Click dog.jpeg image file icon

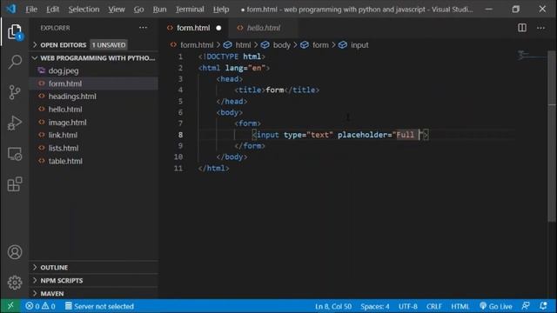click(x=42, y=70)
